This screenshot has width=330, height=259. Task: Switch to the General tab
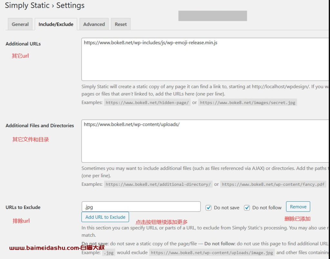(x=20, y=24)
